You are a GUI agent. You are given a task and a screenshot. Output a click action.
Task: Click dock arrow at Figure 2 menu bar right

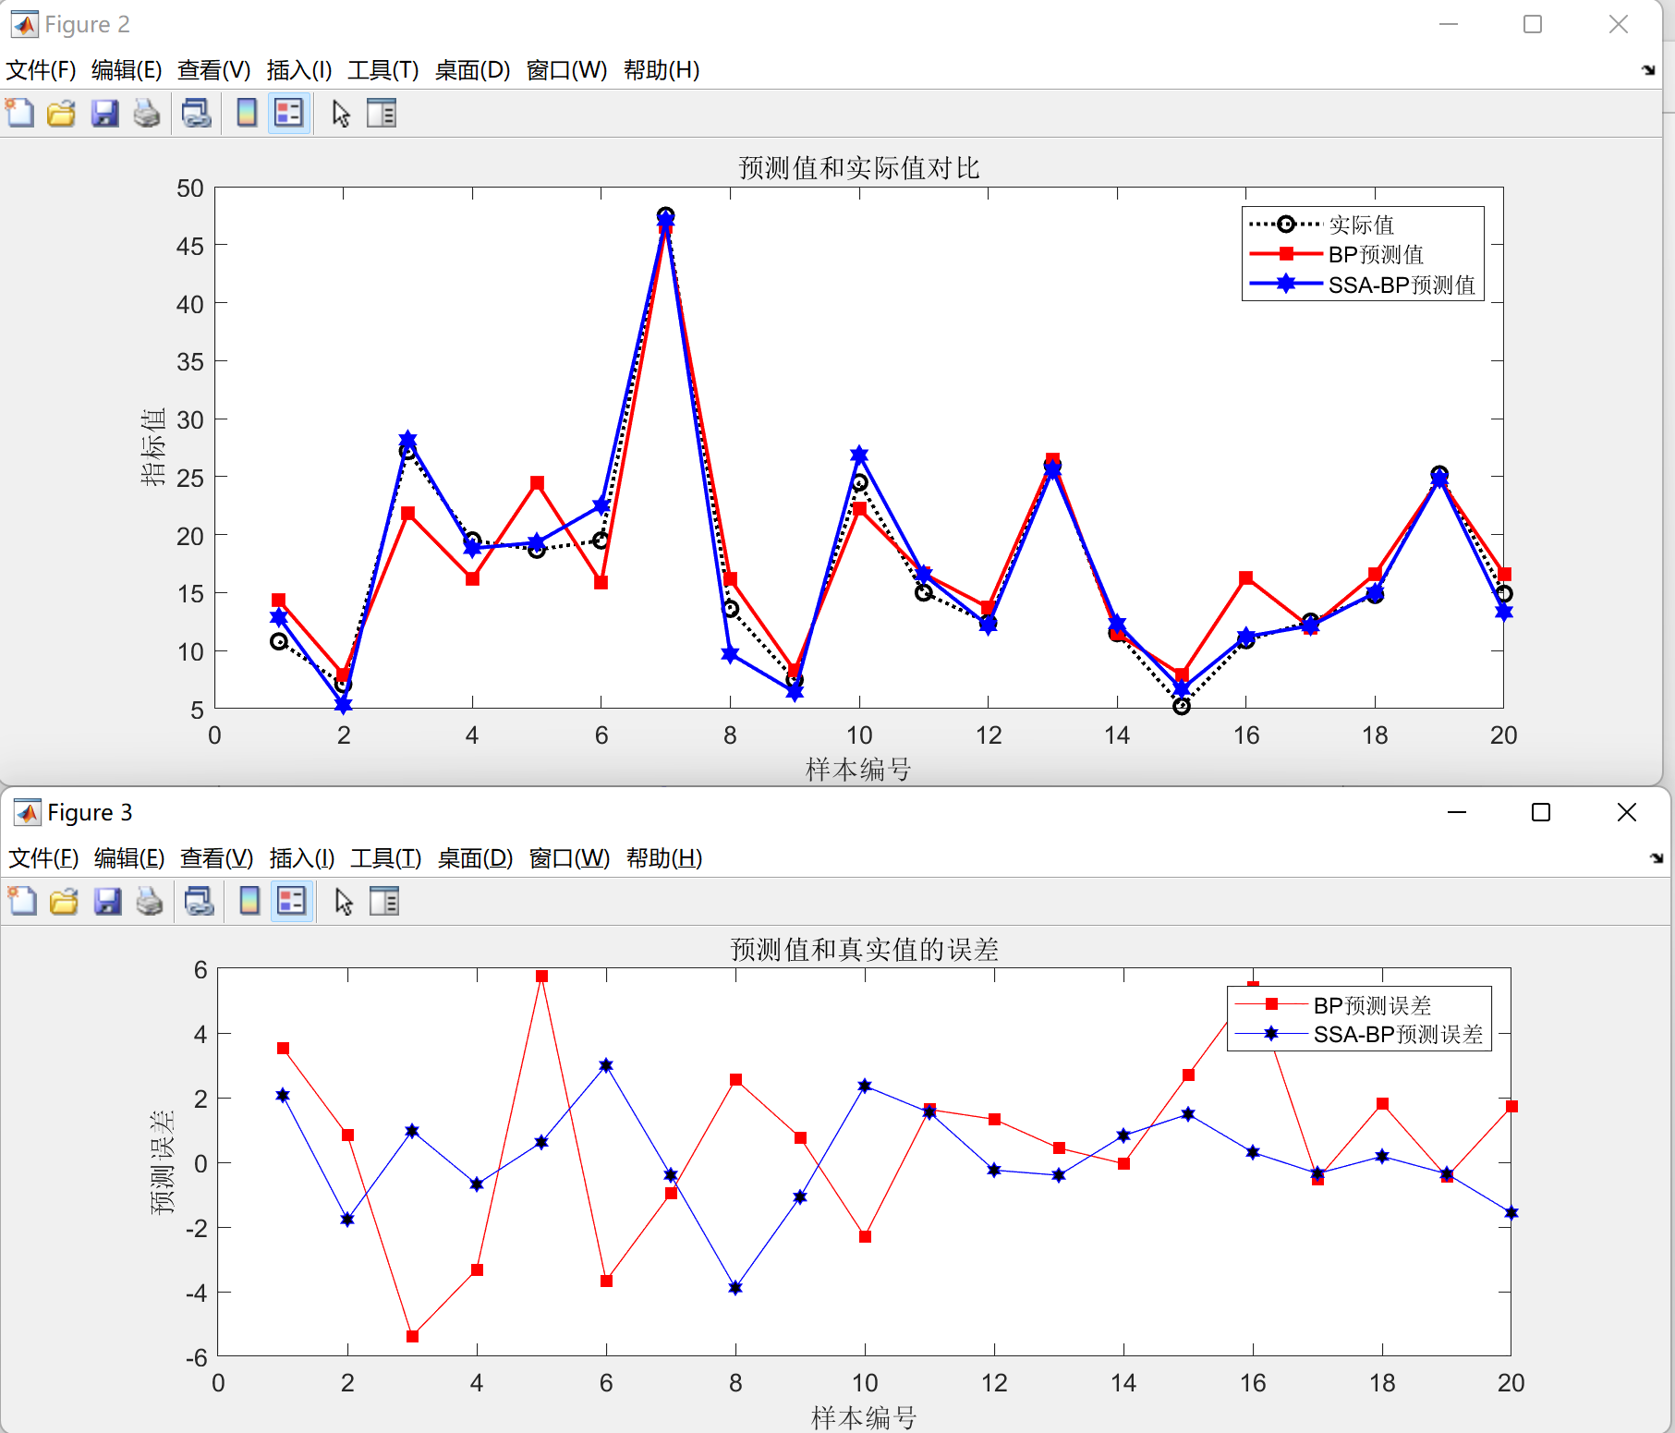[1648, 70]
